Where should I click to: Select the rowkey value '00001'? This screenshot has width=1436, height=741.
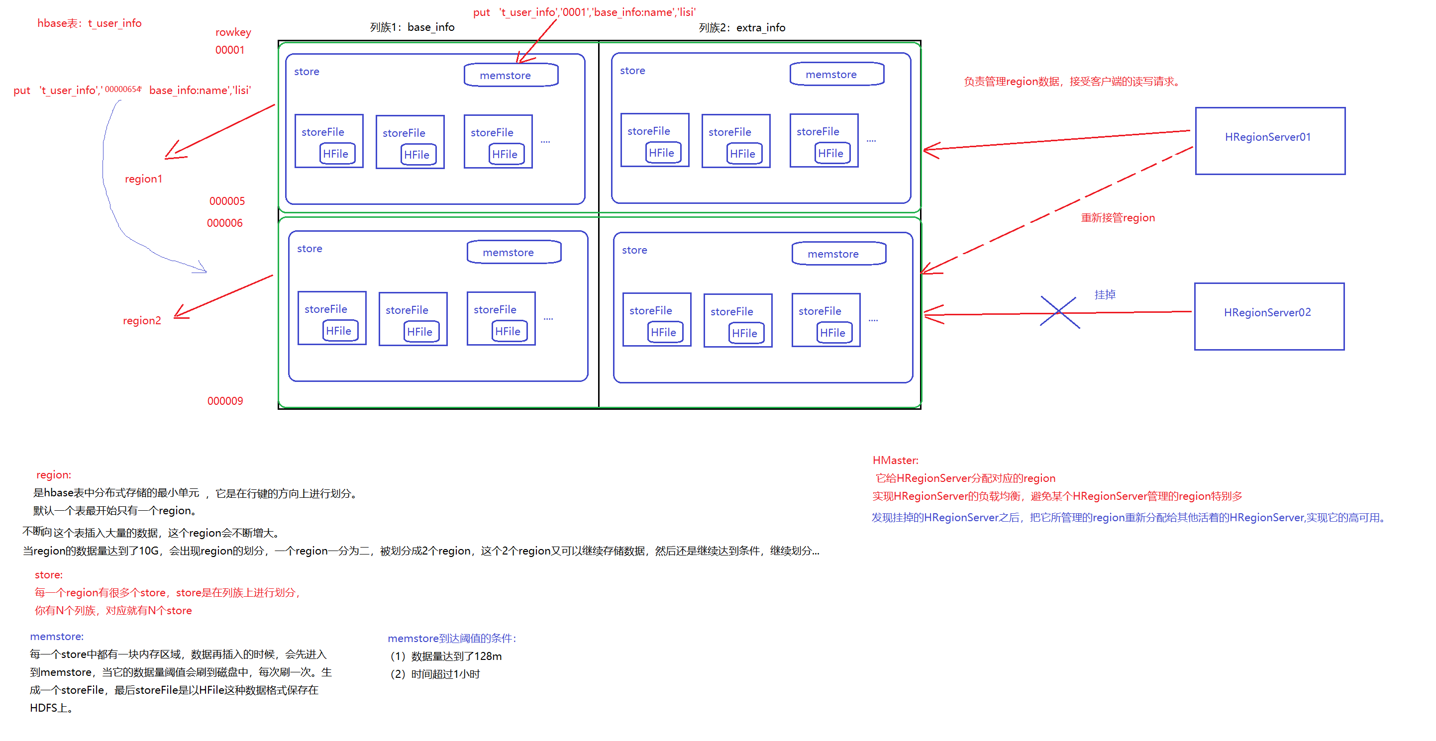click(230, 50)
